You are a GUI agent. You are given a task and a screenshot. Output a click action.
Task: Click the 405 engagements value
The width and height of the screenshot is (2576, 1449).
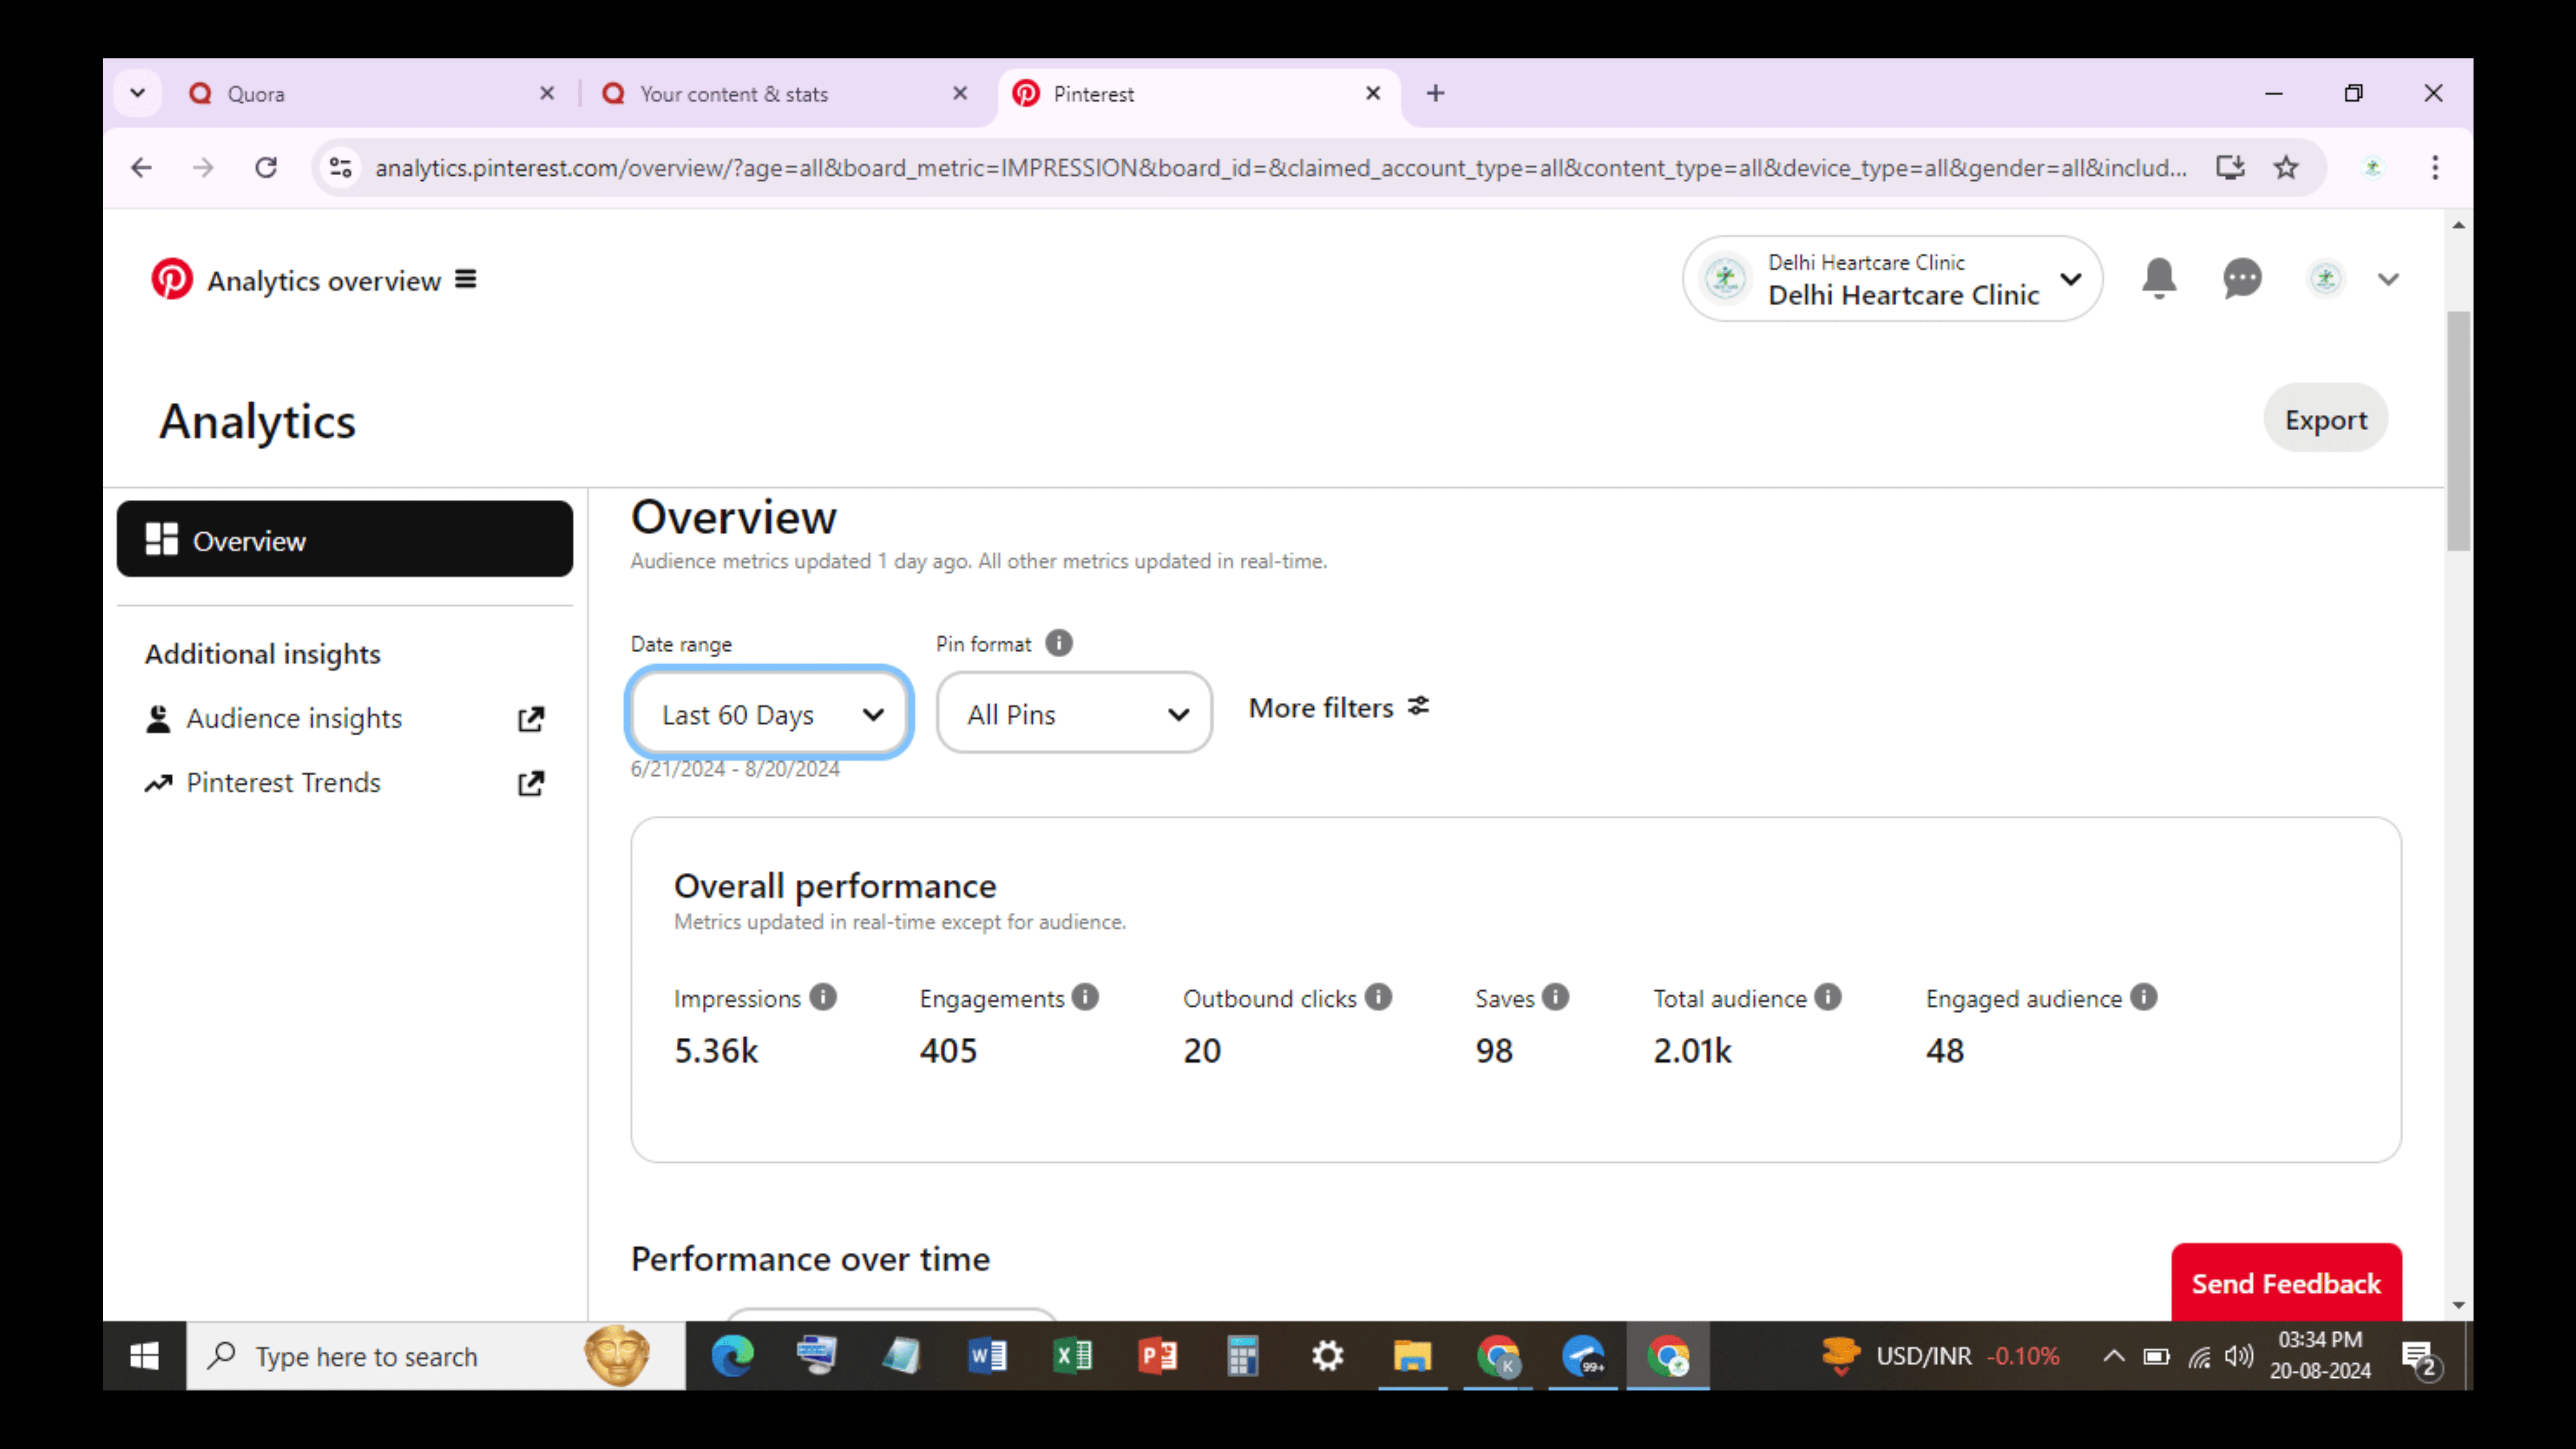(948, 1050)
